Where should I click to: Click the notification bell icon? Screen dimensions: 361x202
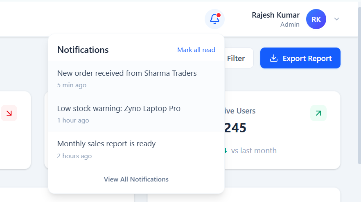click(x=214, y=19)
